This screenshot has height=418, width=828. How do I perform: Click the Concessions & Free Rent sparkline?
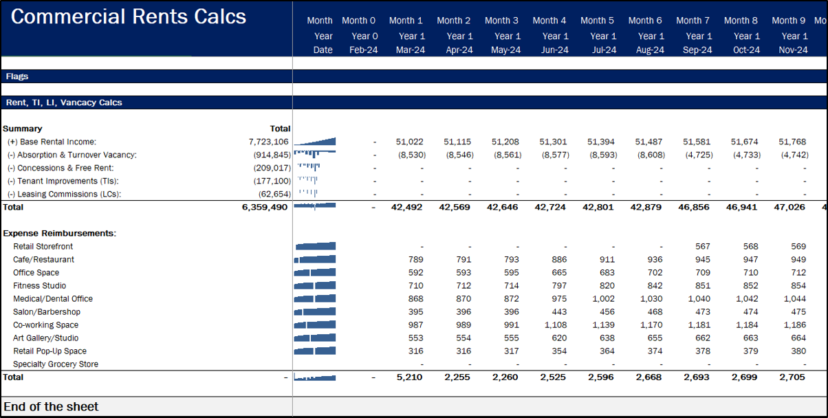point(315,168)
